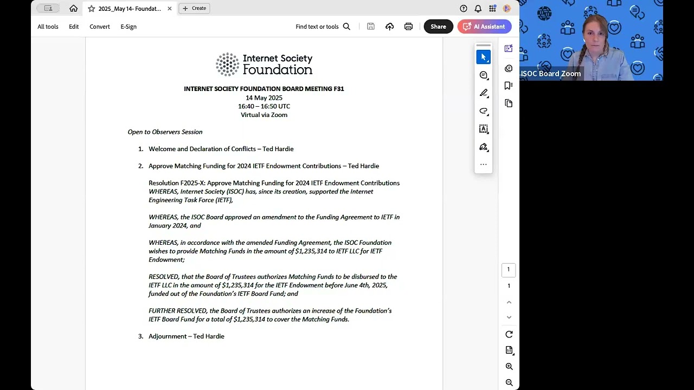Open page display options menu

pyautogui.click(x=509, y=350)
